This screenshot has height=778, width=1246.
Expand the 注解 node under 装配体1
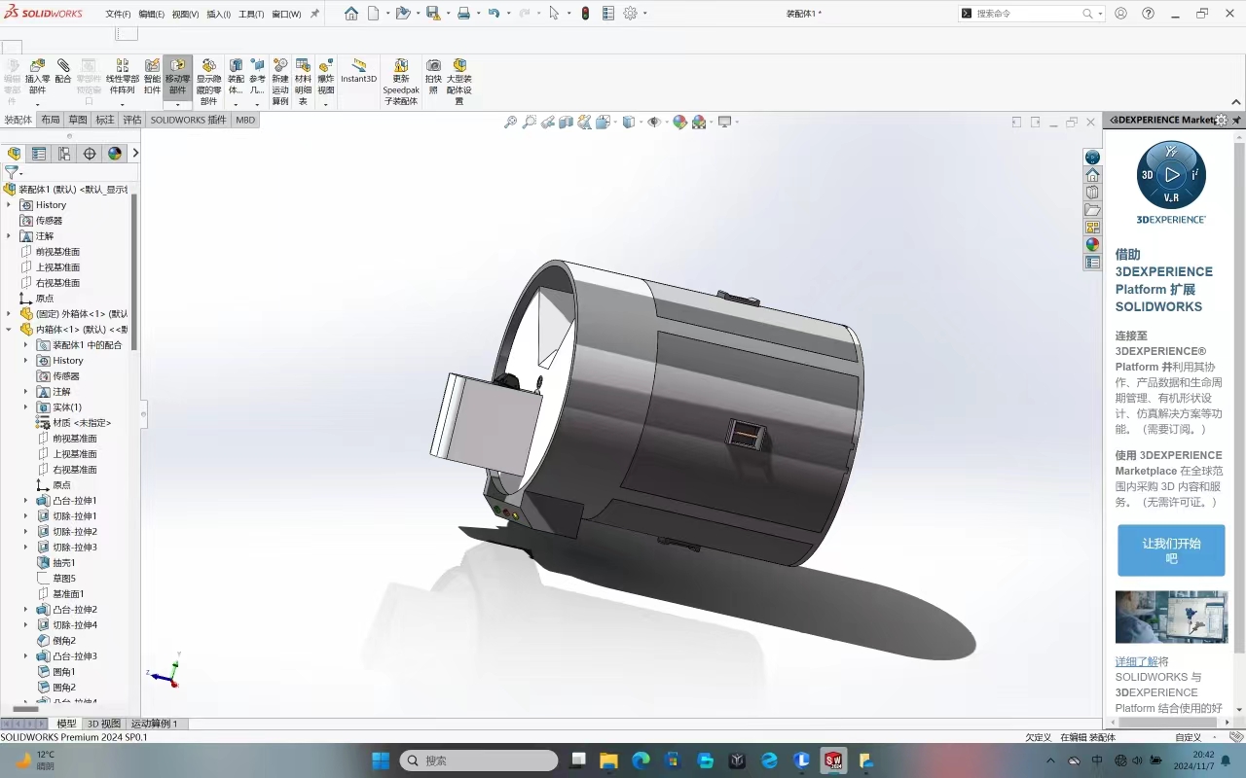point(9,236)
